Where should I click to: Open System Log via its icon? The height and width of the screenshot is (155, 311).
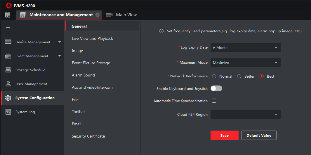tap(8, 112)
